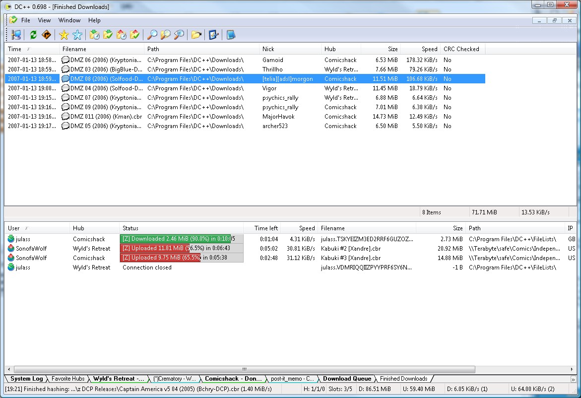Click the Follow last redirect icon
The width and height of the screenshot is (581, 398).
(x=46, y=35)
